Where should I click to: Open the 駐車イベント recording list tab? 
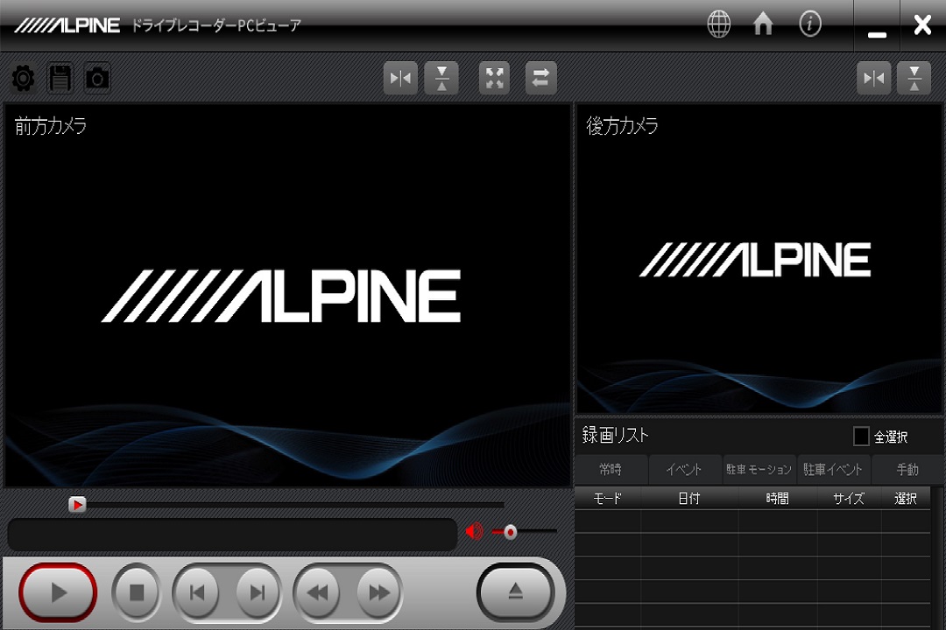coord(831,469)
